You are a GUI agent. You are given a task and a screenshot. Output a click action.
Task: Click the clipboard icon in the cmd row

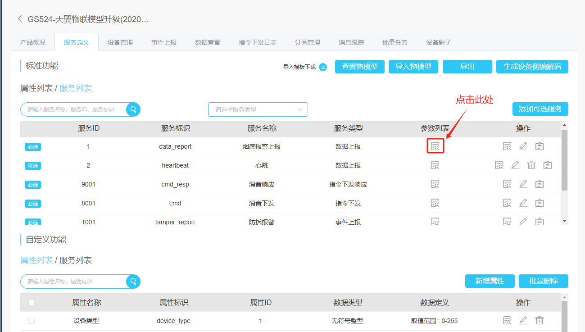click(x=540, y=203)
